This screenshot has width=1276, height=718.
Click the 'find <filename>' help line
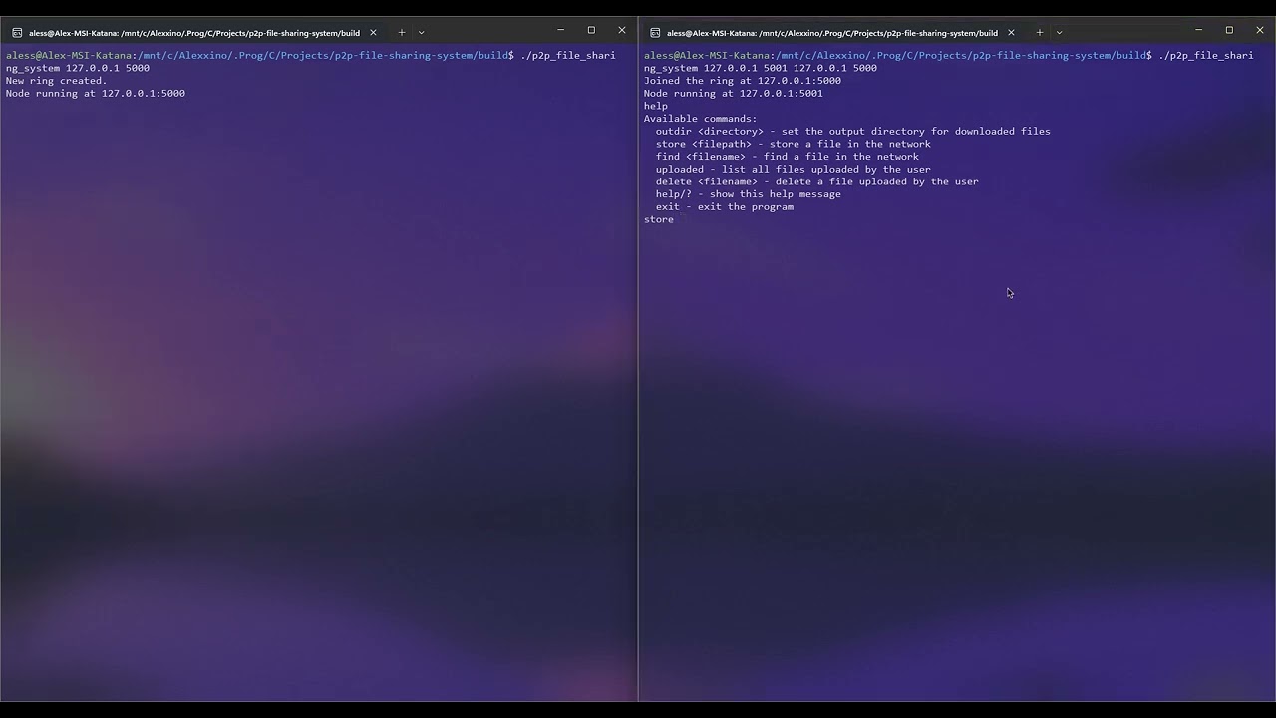coord(788,157)
